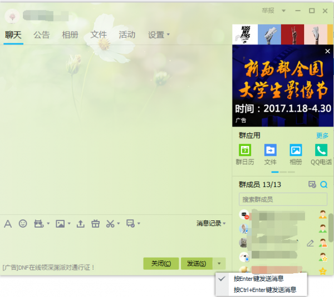Click the member list vertical scrollbar
Viewport: 334px width, 297px height.
tap(331, 228)
